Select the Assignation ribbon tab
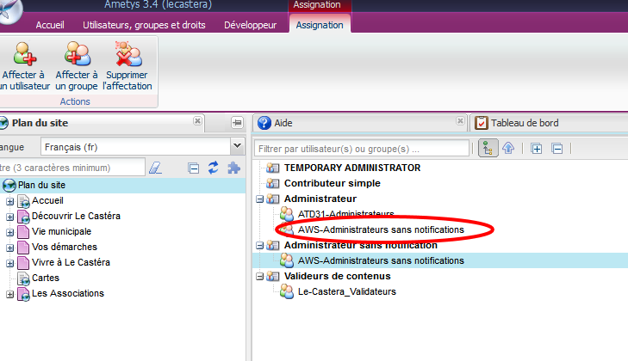The image size is (628, 361). pyautogui.click(x=320, y=25)
